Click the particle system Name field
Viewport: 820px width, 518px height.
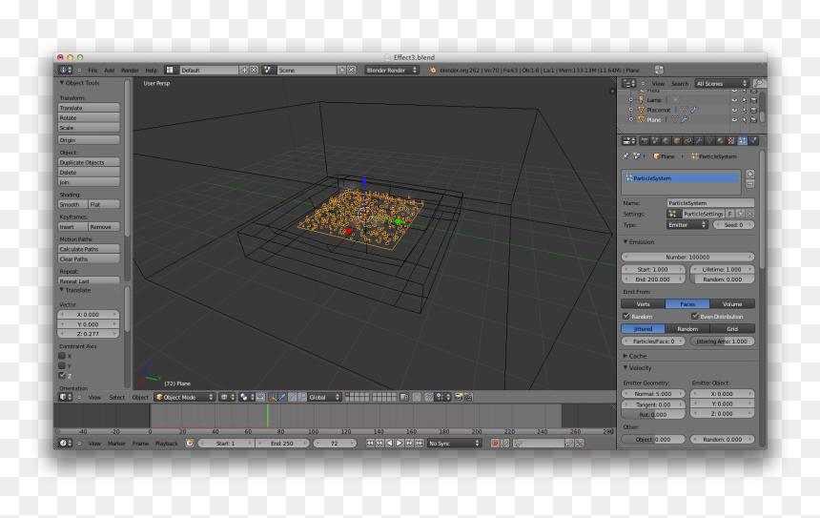710,203
